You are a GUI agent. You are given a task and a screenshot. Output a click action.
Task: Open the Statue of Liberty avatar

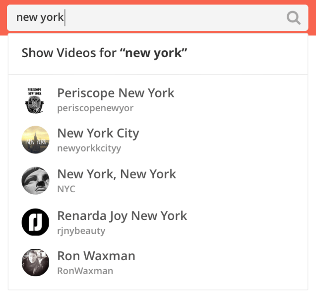tap(35, 181)
